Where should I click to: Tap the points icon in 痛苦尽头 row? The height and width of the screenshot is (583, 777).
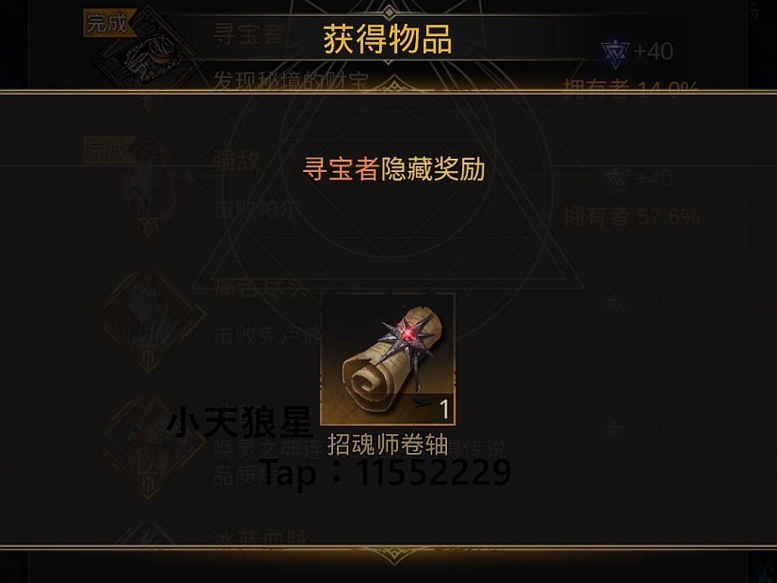615,307
